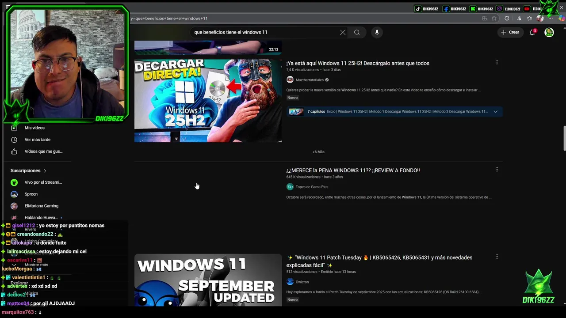Click the Nuevo badge under Mazthertutoriales description
566x318 pixels.
292,98
